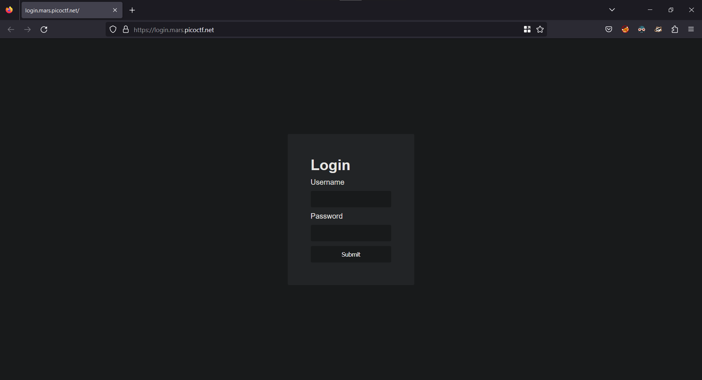Reload the current page
The height and width of the screenshot is (380, 702).
click(x=44, y=30)
